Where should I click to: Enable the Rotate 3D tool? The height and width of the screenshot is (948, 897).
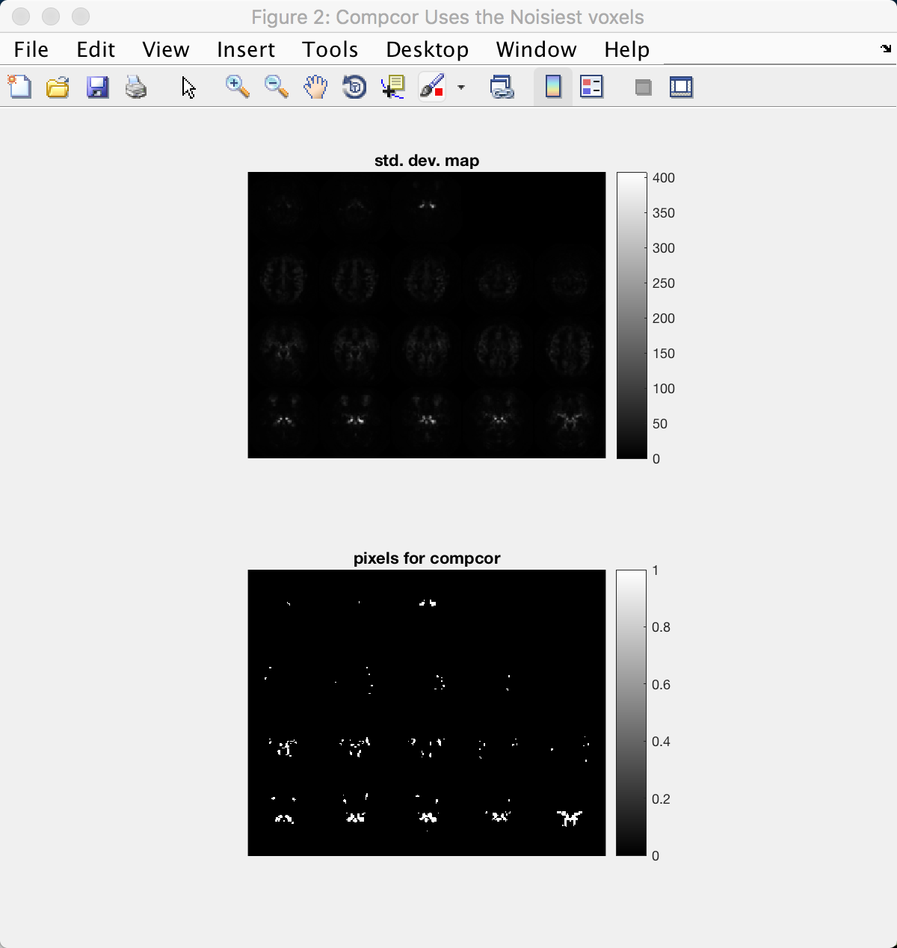[354, 87]
